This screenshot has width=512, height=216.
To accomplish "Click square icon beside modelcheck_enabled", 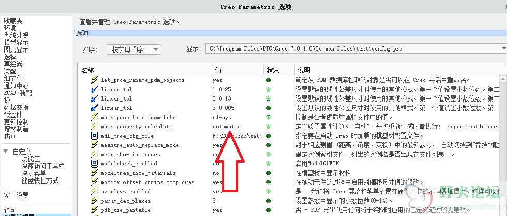I will tap(95, 163).
